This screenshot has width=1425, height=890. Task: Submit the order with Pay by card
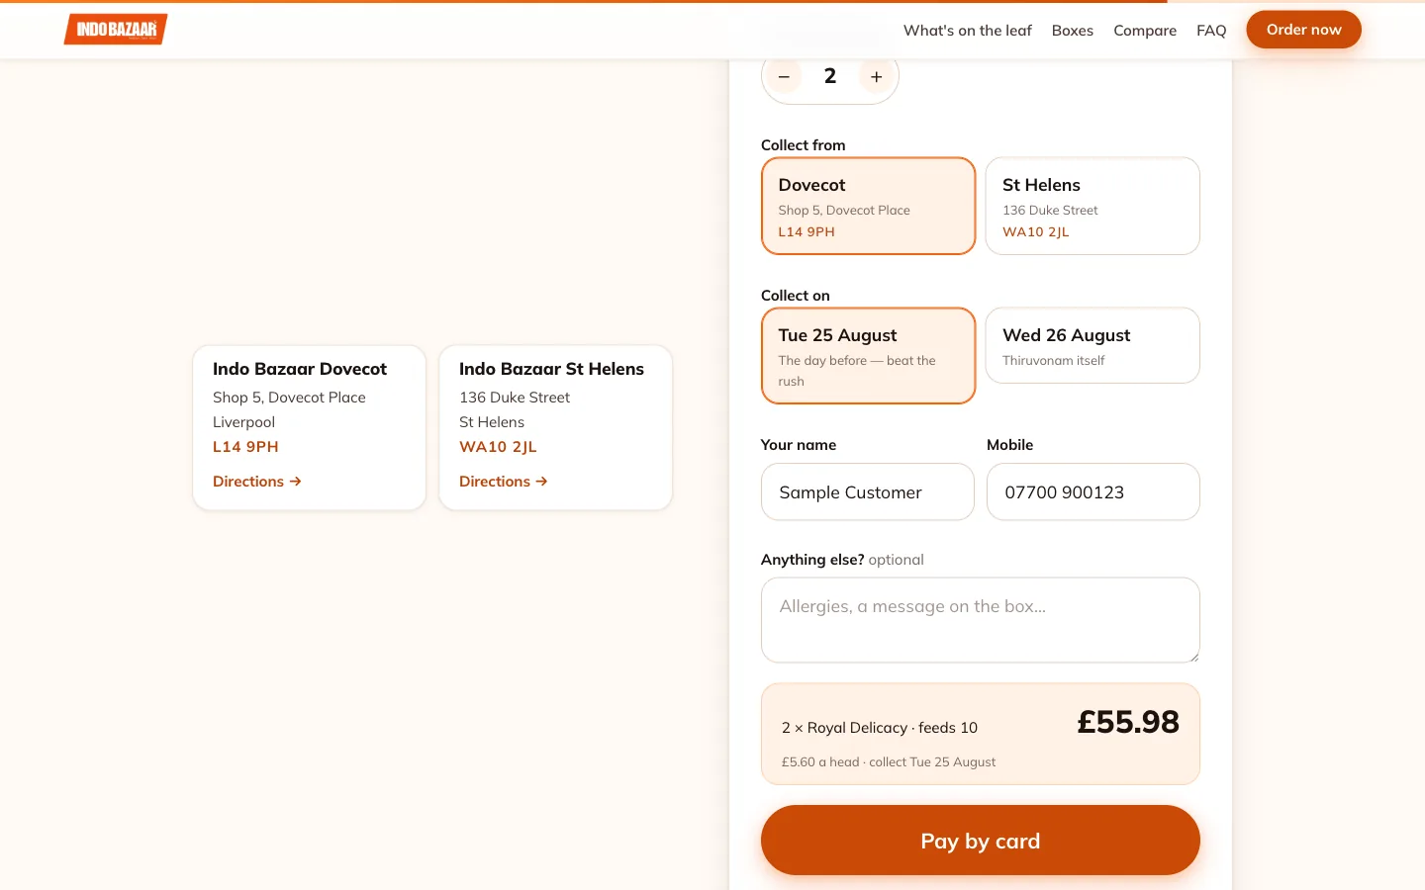981,841
